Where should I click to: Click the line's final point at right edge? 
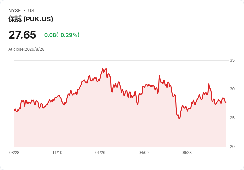coord(226,103)
